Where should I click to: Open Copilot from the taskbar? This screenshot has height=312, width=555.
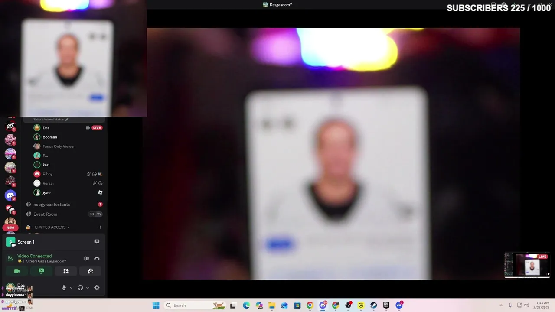tap(259, 305)
